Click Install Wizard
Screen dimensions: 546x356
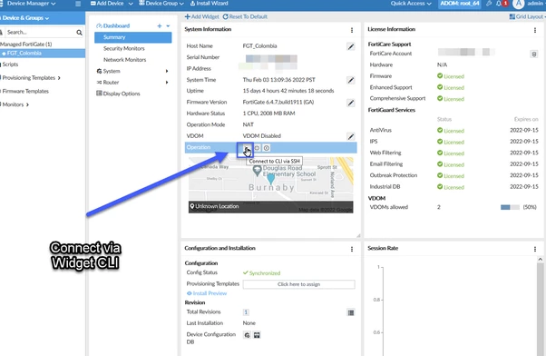(210, 4)
